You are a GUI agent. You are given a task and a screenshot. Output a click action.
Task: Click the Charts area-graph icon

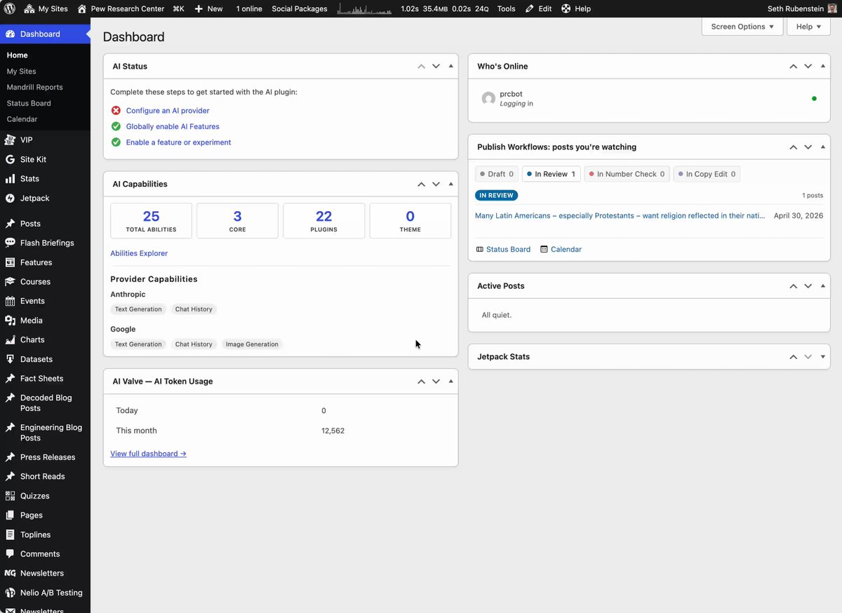(x=10, y=339)
